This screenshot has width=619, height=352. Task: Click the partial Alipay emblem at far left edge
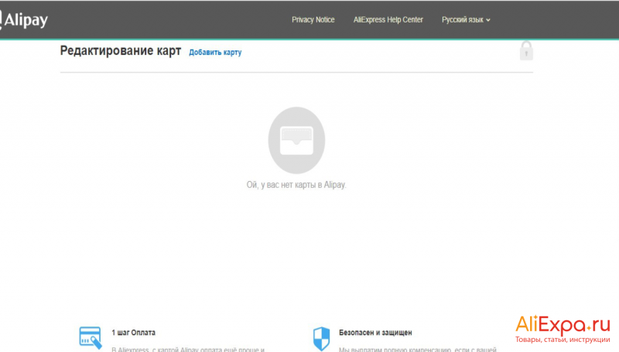point(1,20)
